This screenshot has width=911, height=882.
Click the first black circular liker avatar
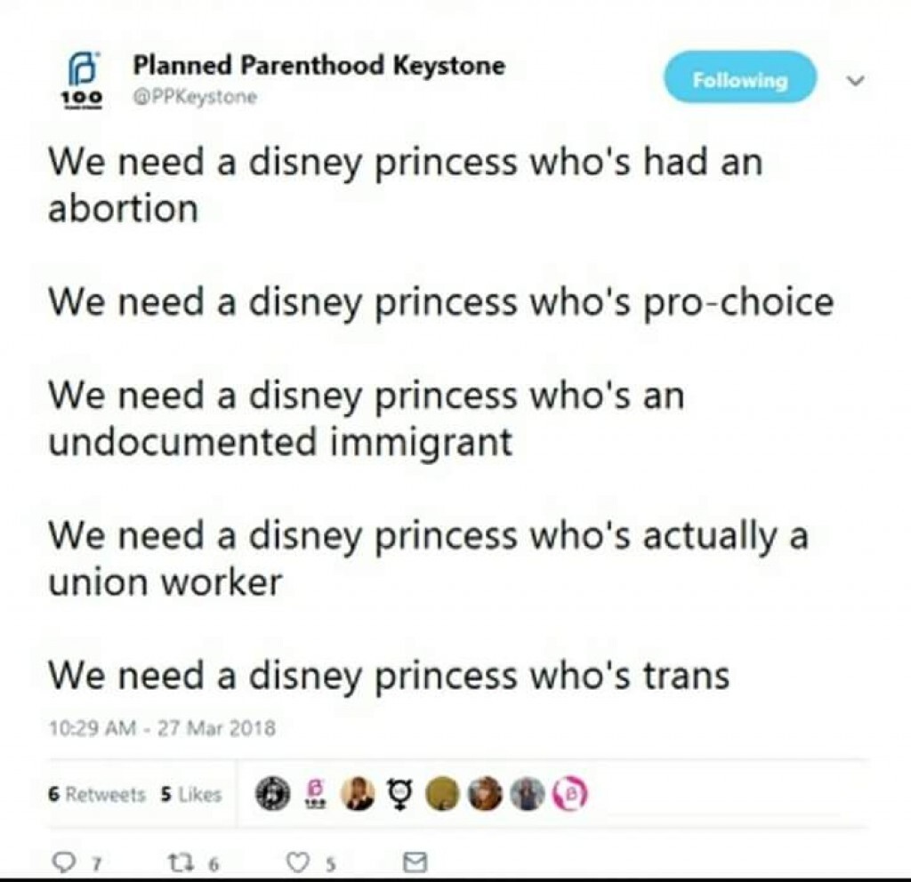[x=272, y=794]
